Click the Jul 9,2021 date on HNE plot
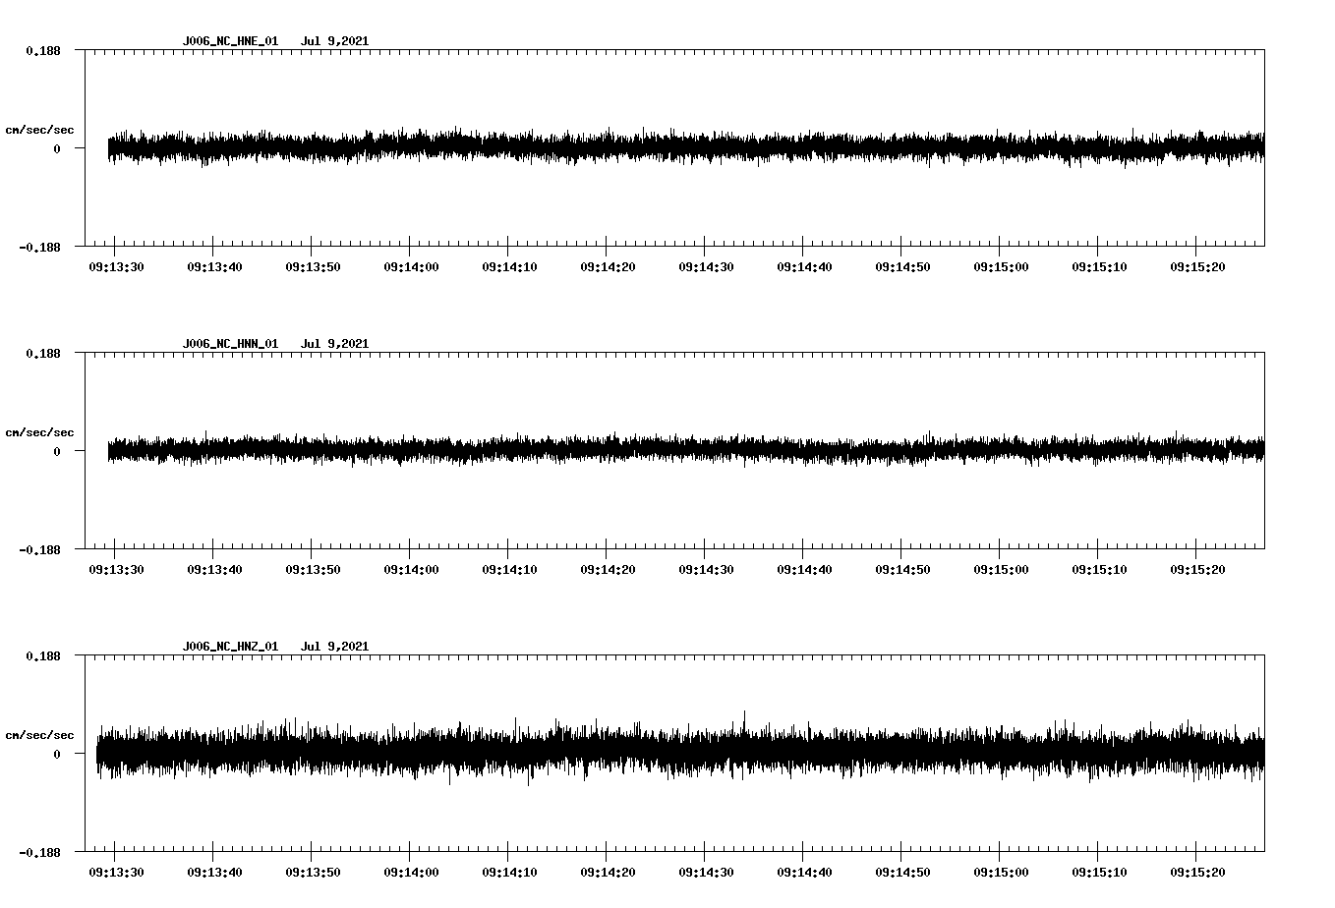The height and width of the screenshot is (908, 1335). tap(334, 41)
